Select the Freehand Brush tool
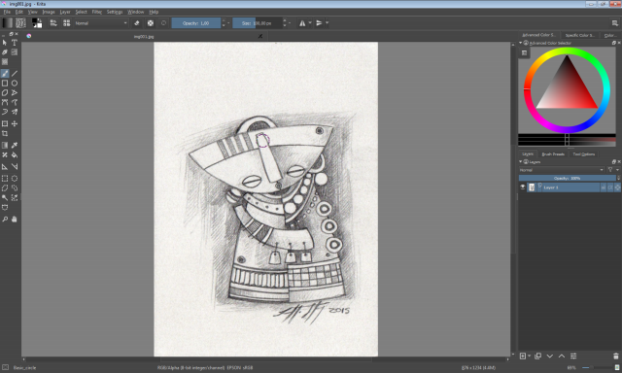 [5, 73]
